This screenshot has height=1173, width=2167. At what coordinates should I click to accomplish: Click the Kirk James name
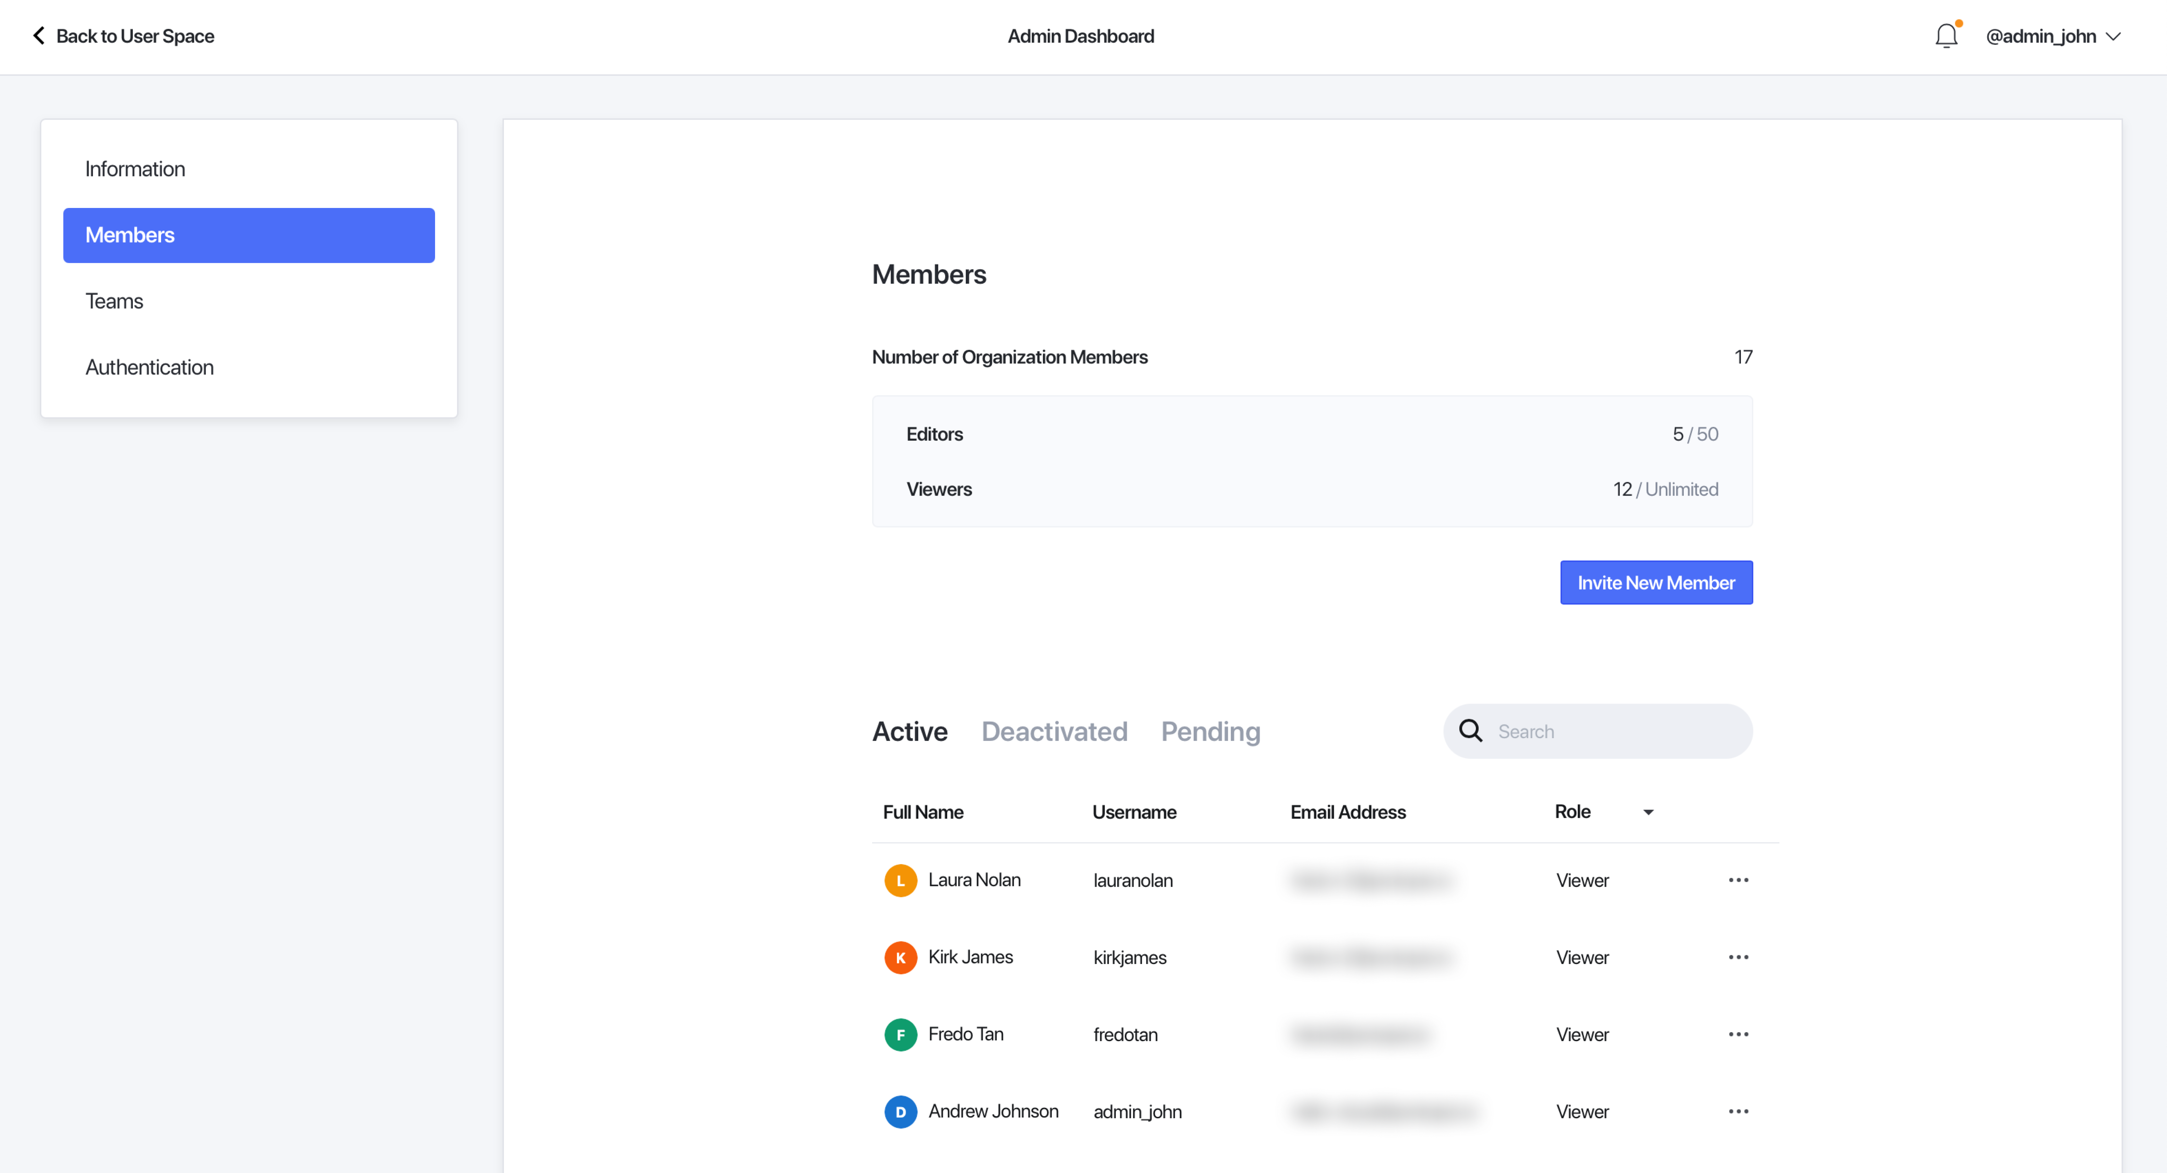(x=970, y=958)
